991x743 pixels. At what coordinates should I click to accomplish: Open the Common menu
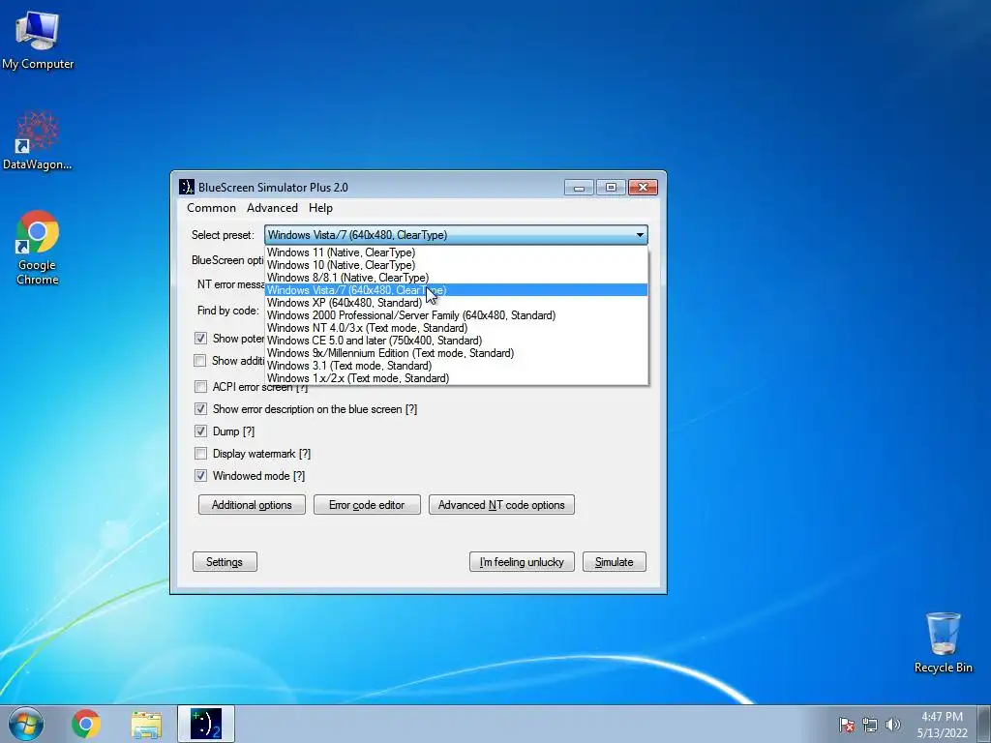[211, 208]
